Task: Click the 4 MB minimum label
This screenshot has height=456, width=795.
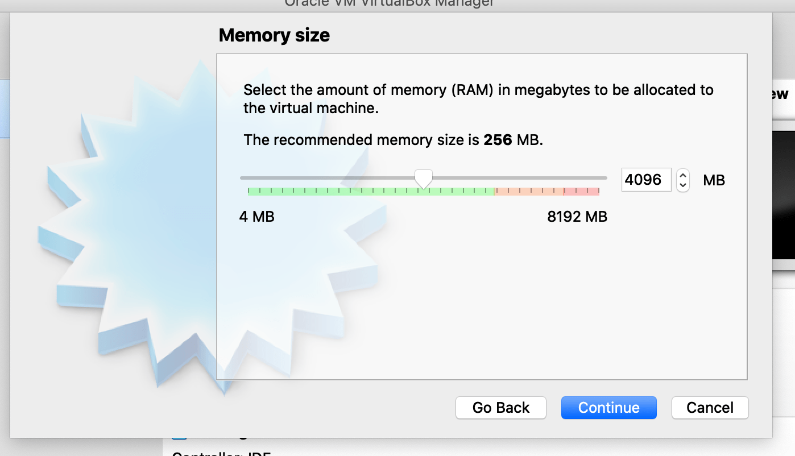Action: point(257,217)
